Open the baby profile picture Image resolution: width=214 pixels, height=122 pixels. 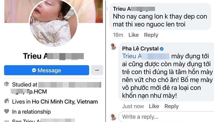pyautogui.click(x=53, y=23)
